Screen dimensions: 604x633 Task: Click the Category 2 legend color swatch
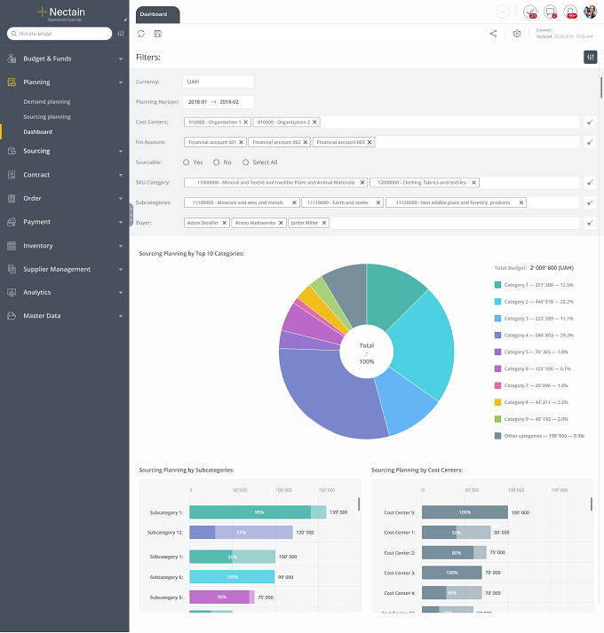pyautogui.click(x=497, y=302)
